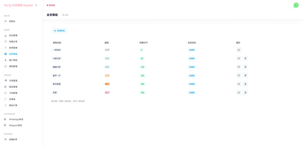This screenshot has height=148, width=304.
Task: Edit the 一贫如洗 level row
Action: click(x=239, y=50)
